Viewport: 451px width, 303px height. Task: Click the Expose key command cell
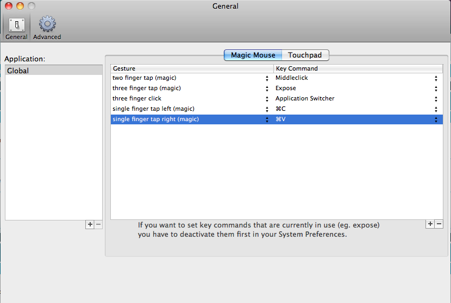point(358,89)
